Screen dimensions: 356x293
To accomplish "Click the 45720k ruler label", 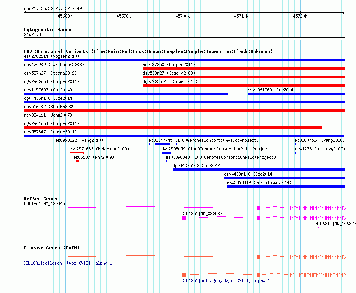I will pyautogui.click(x=300, y=16).
